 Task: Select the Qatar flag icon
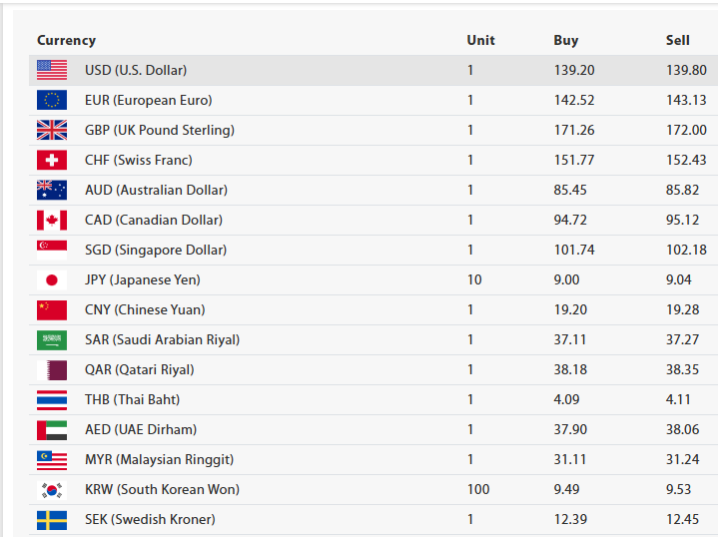tap(52, 369)
